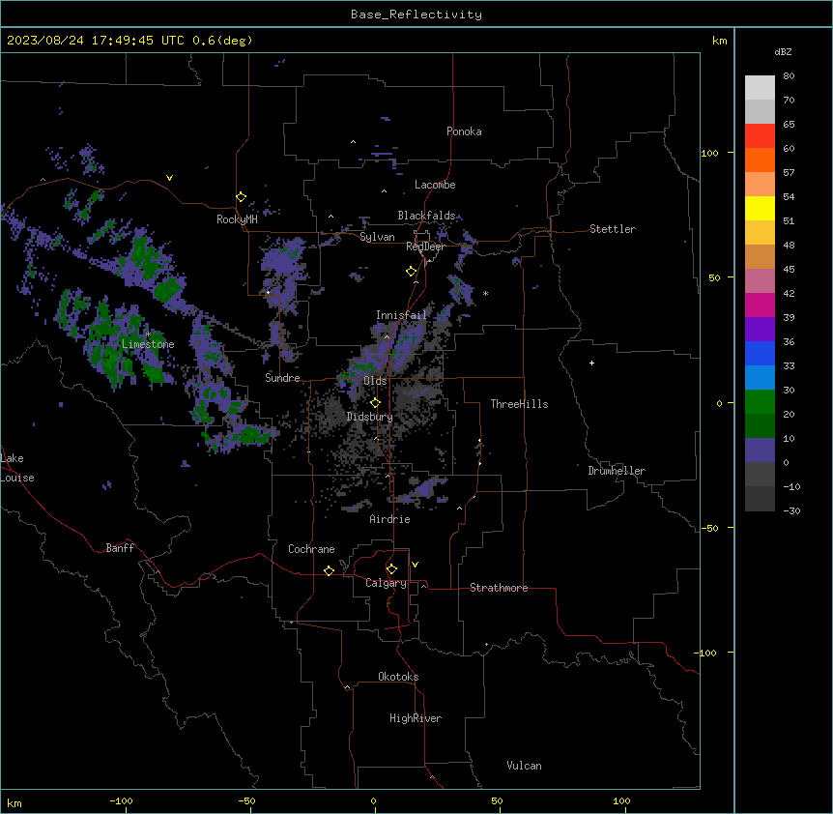Pick the red 60-65 dBZ legend color

point(760,136)
